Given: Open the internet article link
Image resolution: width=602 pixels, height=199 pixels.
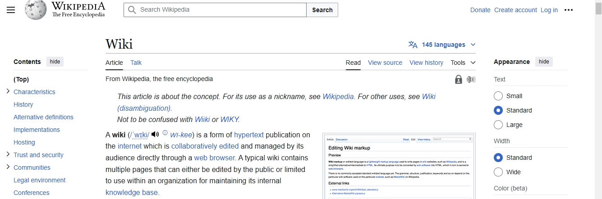Looking at the screenshot, I should (x=129, y=146).
